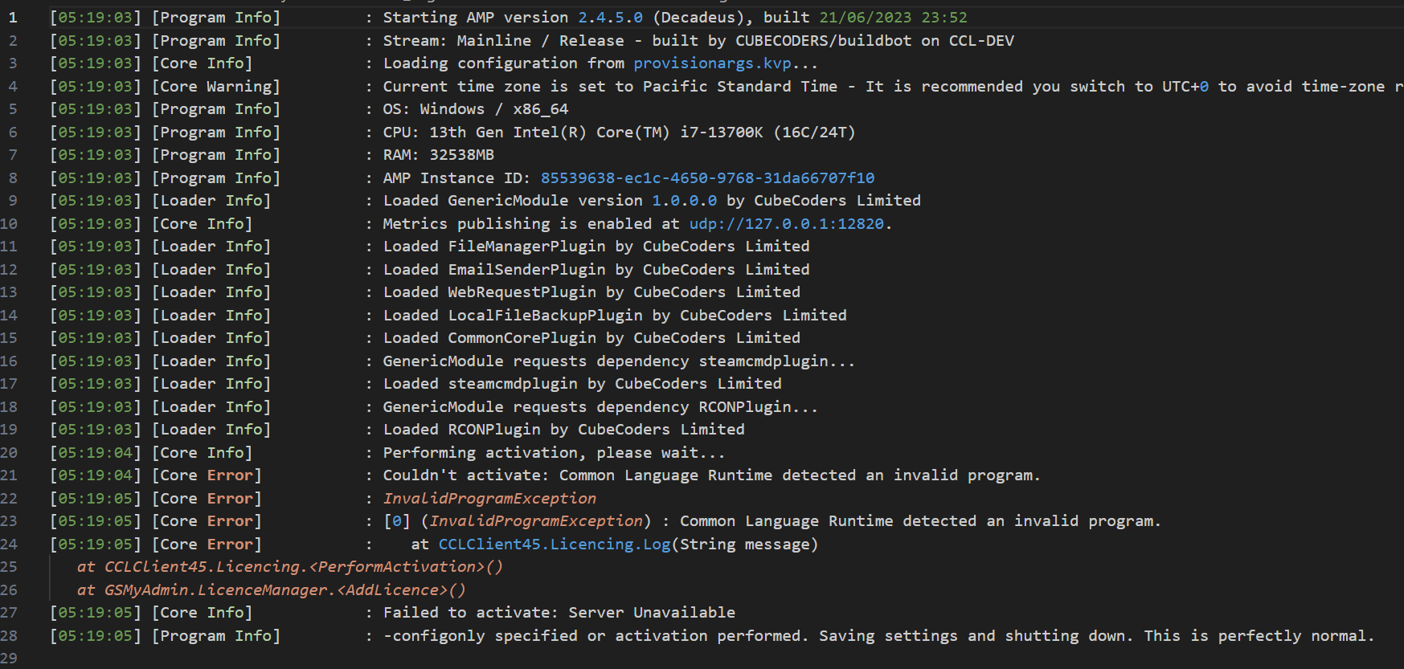Click the InvalidProgramException text on line 22
This screenshot has height=669, width=1404.
coord(489,499)
